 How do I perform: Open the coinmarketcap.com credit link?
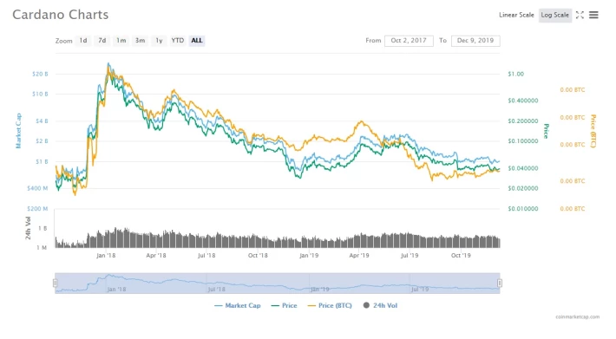[578, 316]
